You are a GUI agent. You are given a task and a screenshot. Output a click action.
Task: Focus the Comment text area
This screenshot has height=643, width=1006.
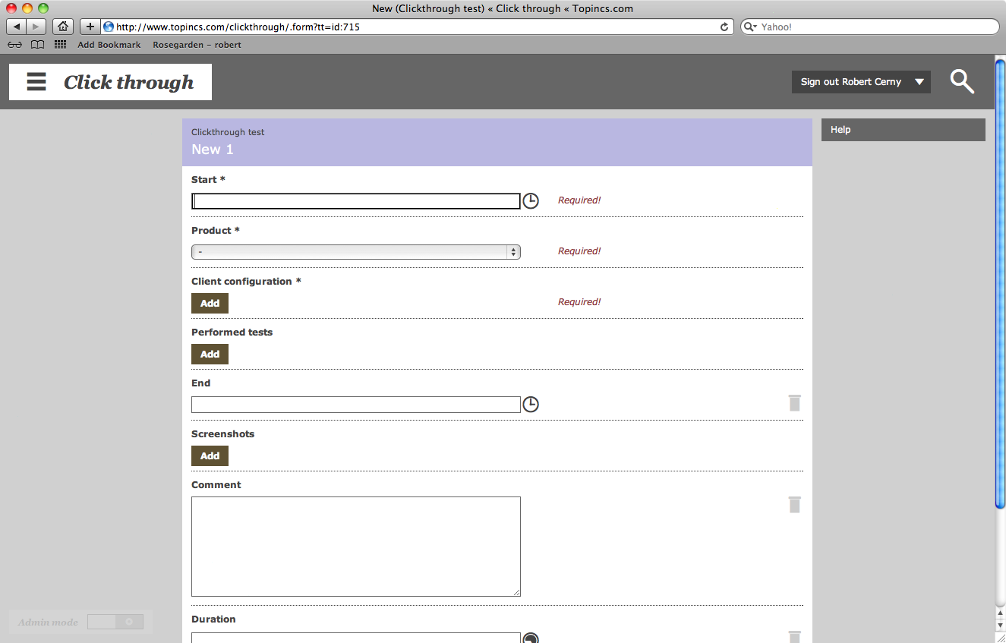point(355,547)
